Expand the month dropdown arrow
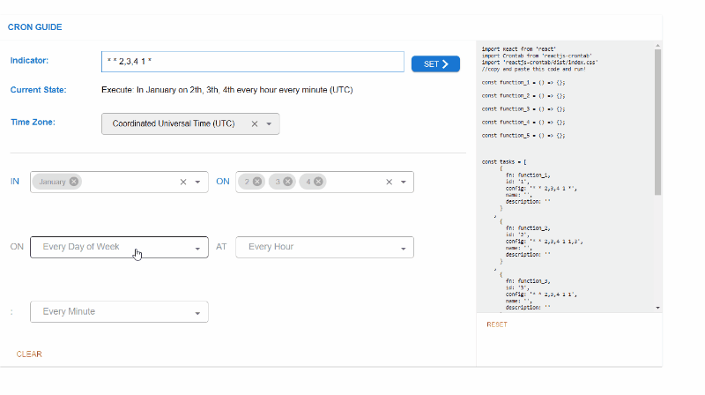The width and height of the screenshot is (705, 395). coord(198,183)
